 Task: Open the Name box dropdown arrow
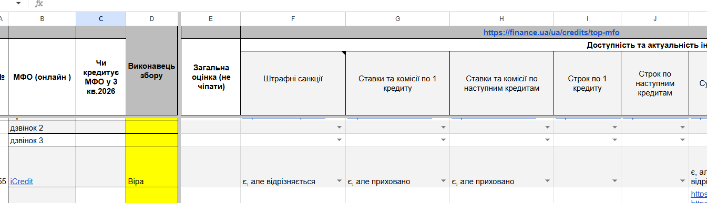(x=19, y=4)
